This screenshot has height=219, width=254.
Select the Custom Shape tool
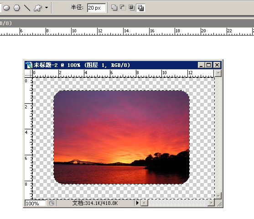pyautogui.click(x=38, y=8)
